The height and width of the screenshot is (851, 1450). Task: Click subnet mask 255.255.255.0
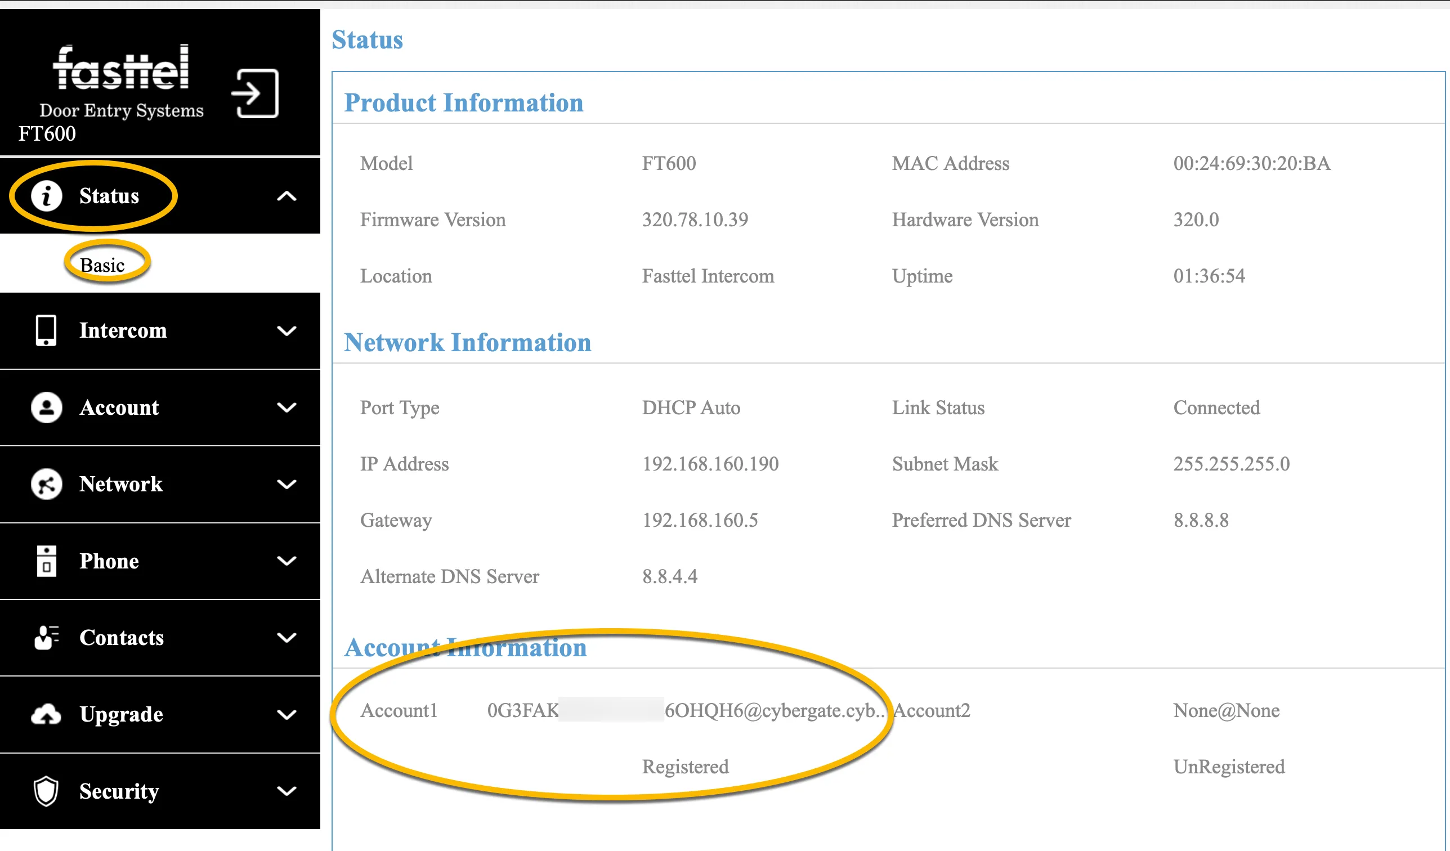coord(1232,464)
